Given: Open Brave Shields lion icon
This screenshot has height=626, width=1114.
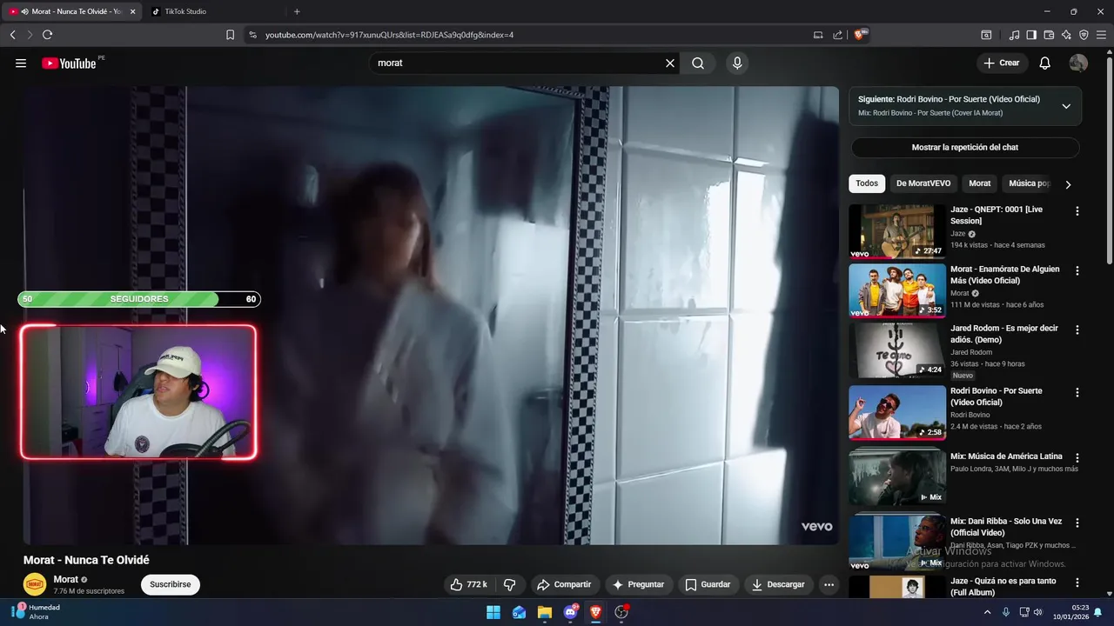Looking at the screenshot, I should [860, 35].
